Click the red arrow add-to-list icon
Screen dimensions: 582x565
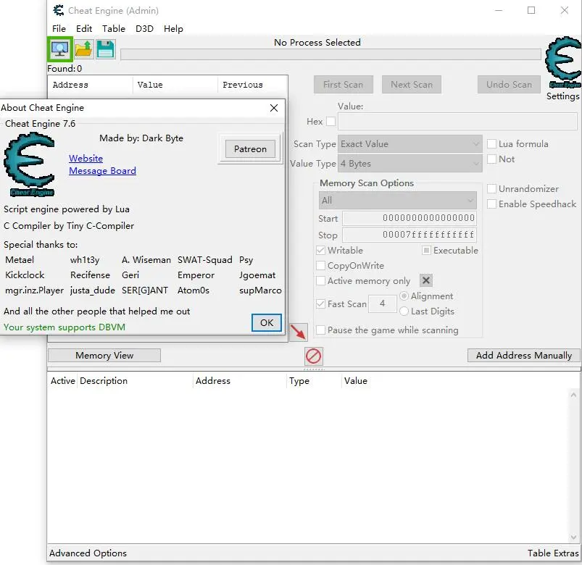[x=298, y=332]
